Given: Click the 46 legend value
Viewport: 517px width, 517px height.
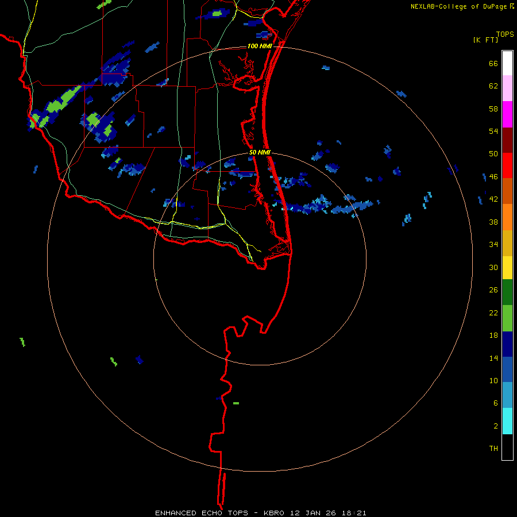Looking at the screenshot, I should 493,177.
